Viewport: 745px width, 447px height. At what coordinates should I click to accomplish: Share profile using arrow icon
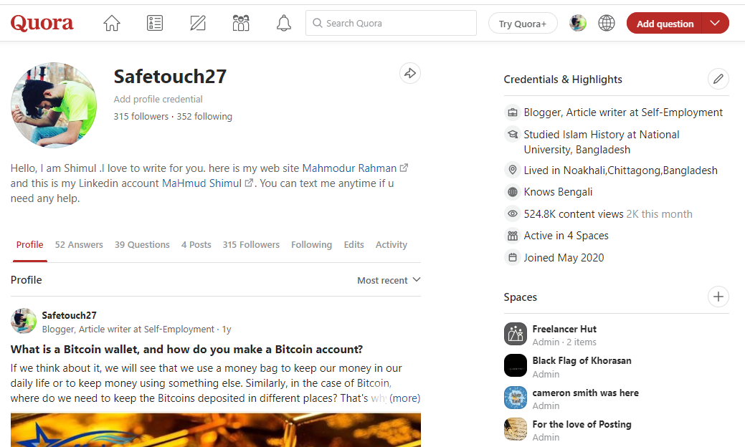point(410,73)
